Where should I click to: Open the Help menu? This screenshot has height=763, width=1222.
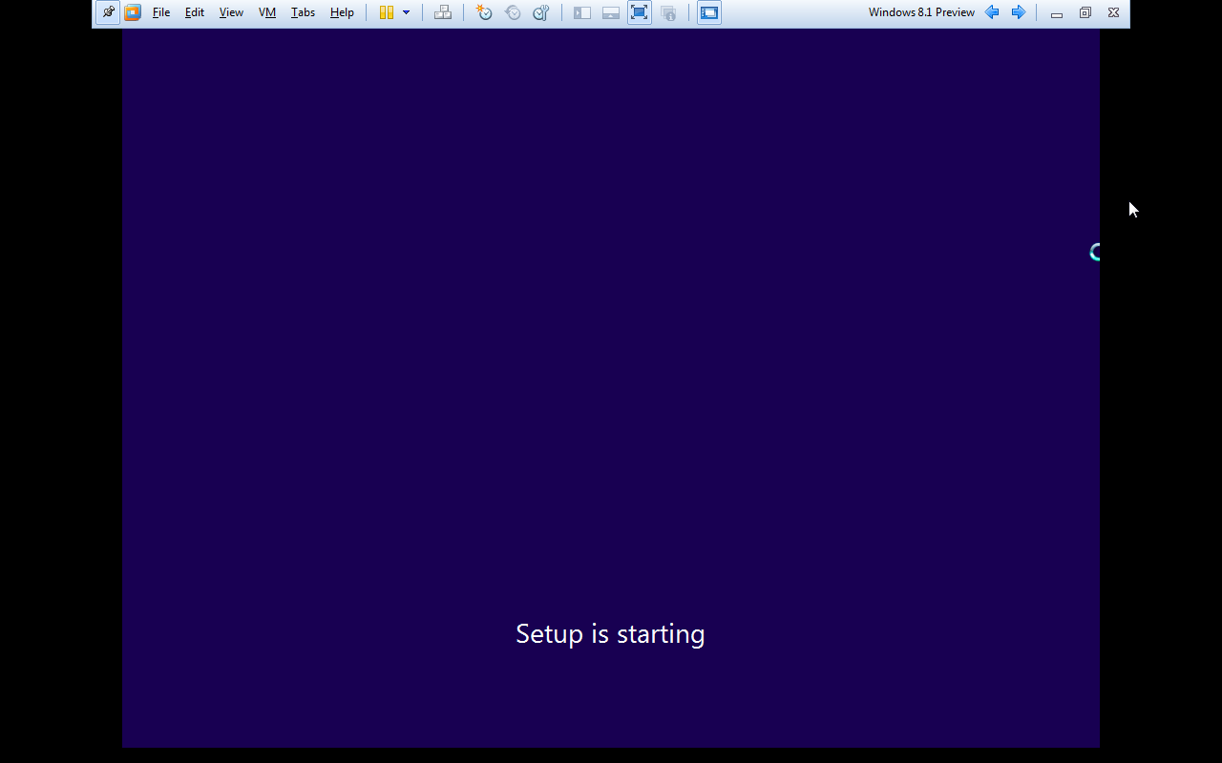342,12
